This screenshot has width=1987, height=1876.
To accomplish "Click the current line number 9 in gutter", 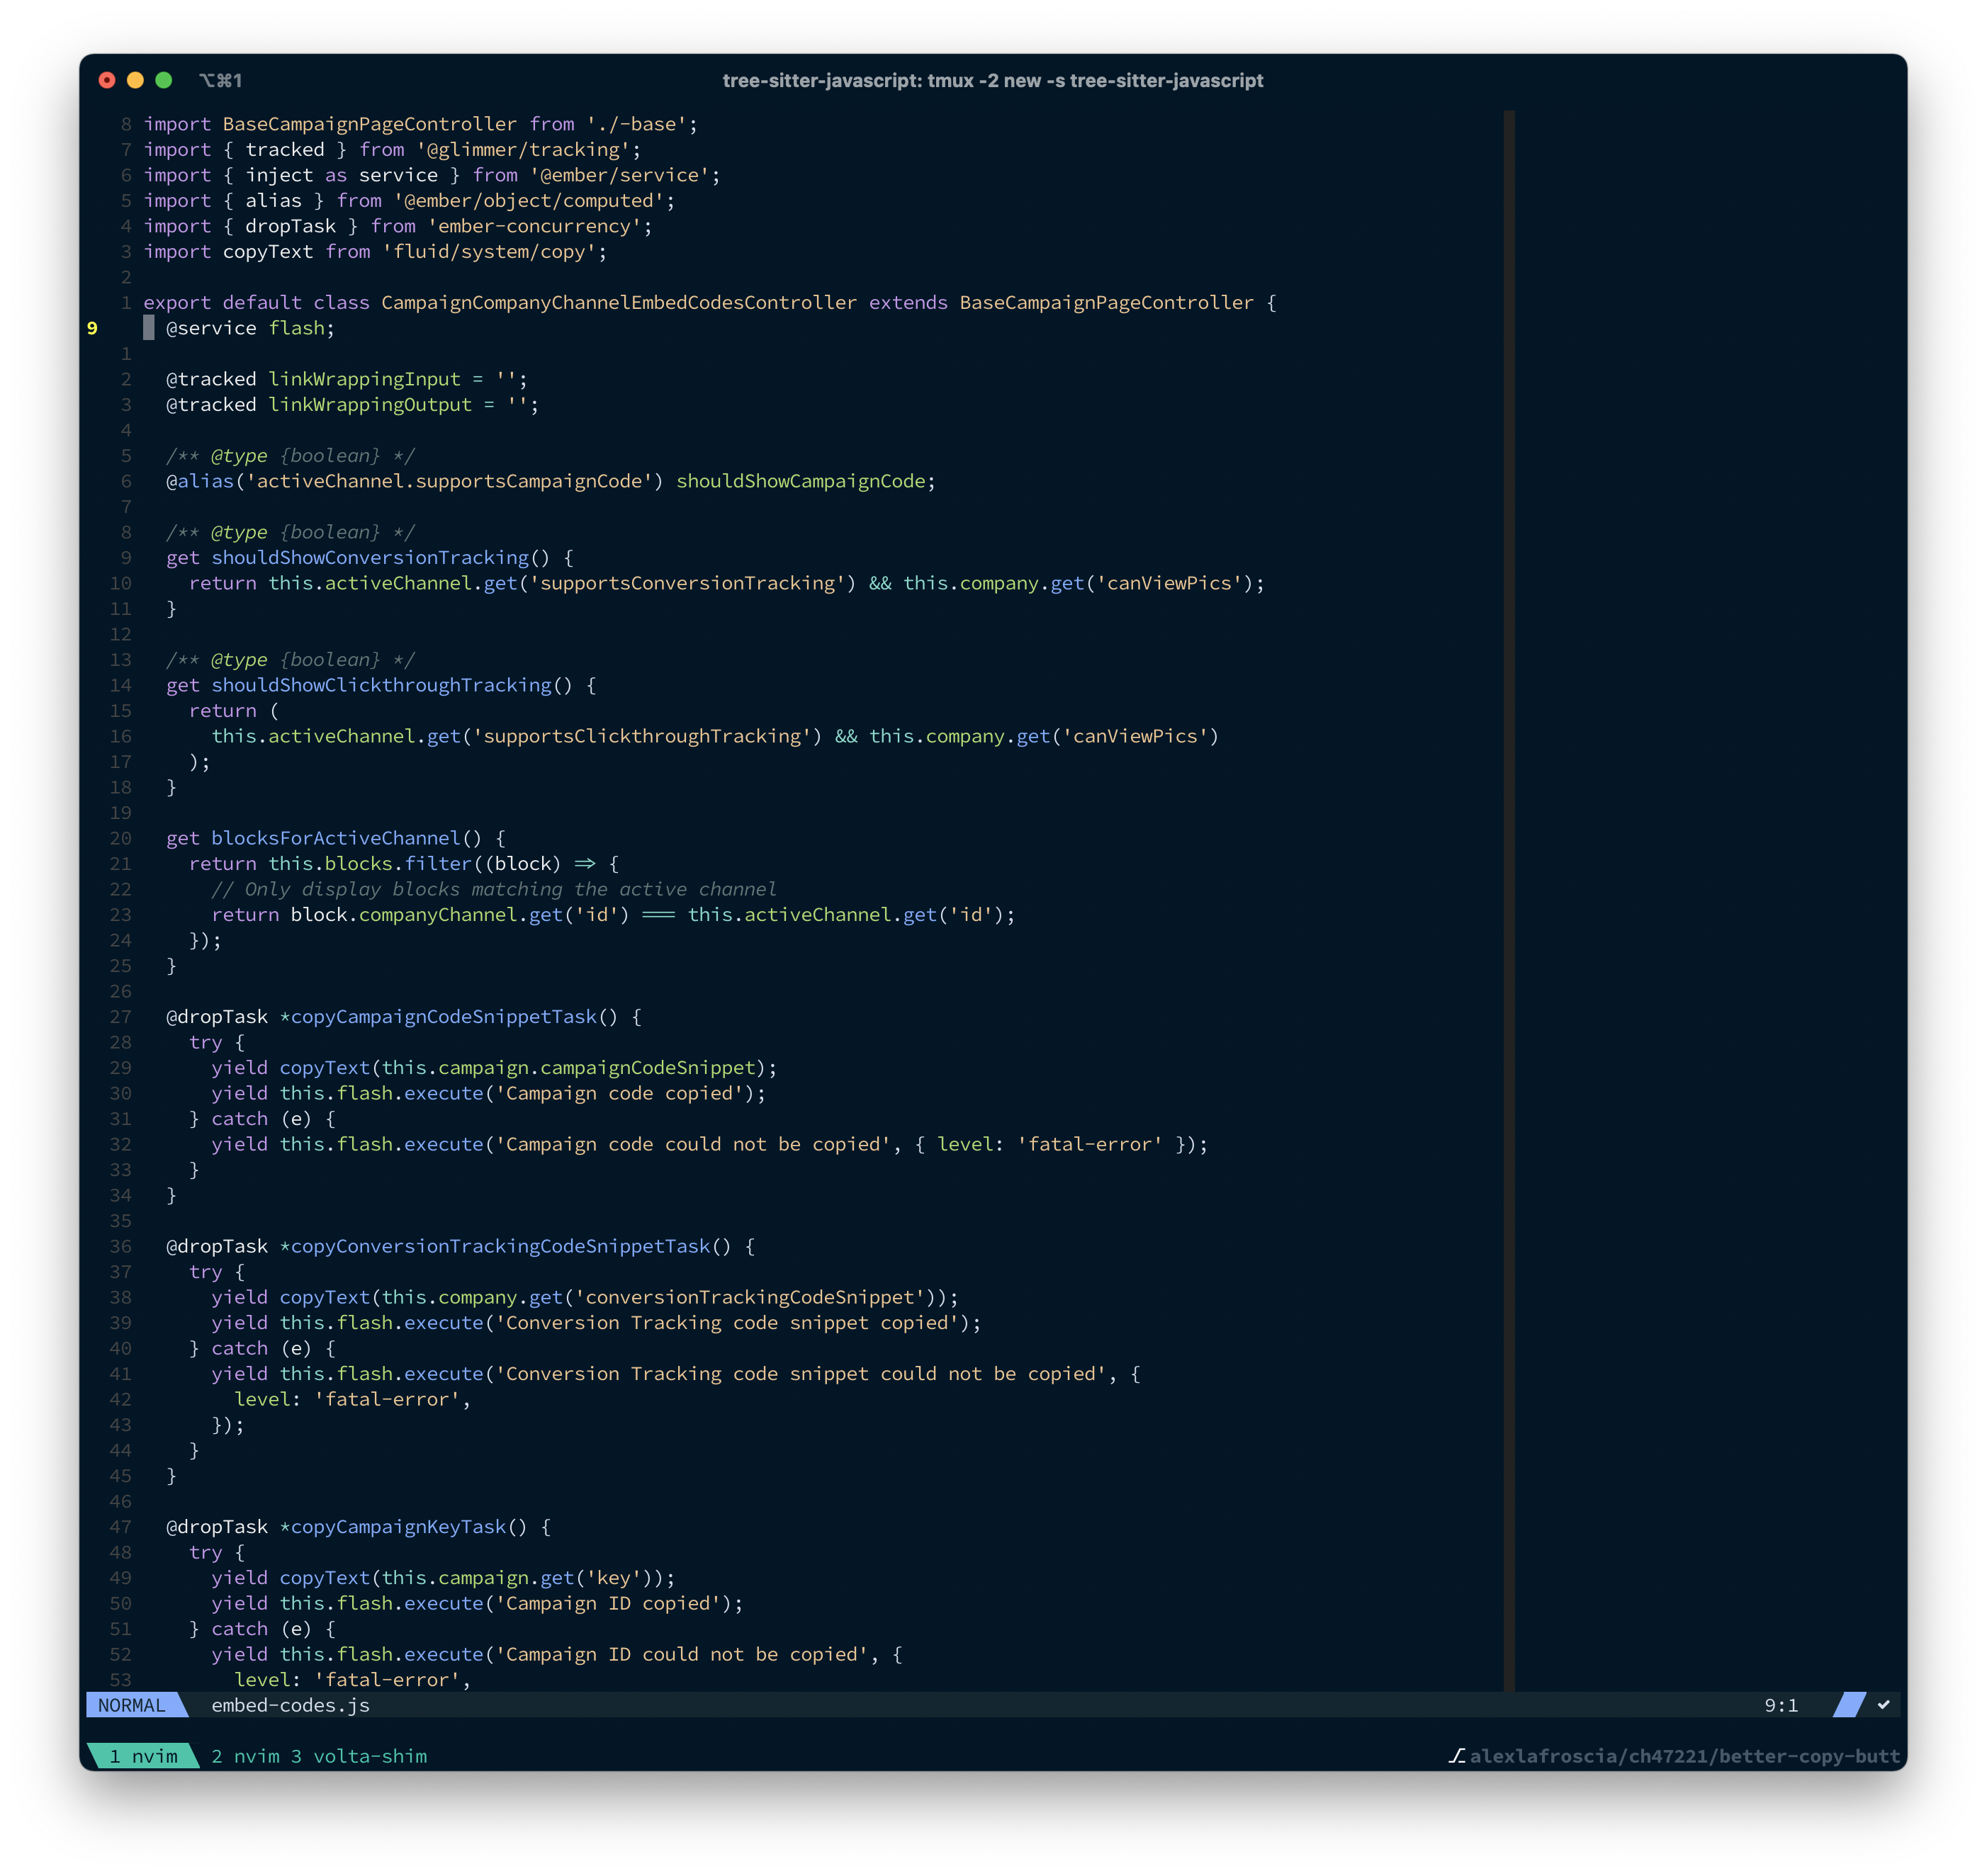I will coord(93,328).
